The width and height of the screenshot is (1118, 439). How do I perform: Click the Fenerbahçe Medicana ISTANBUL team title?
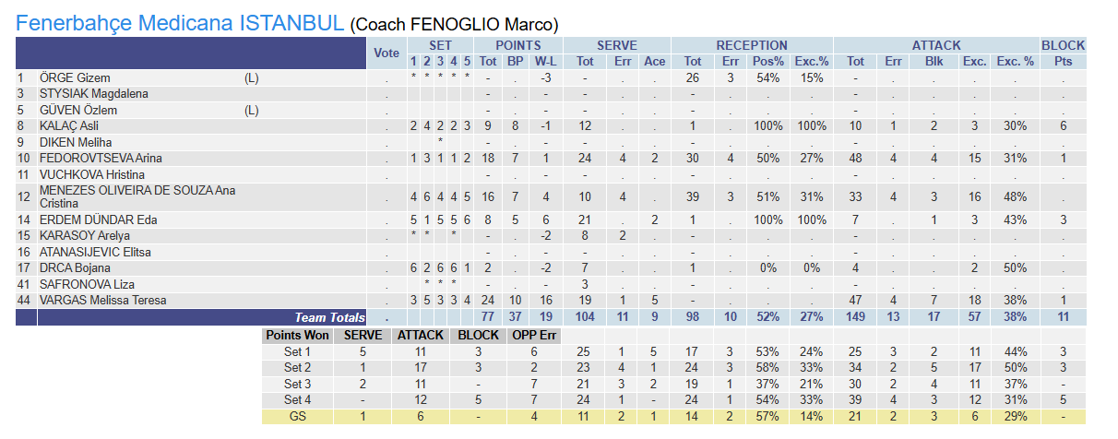pos(181,23)
